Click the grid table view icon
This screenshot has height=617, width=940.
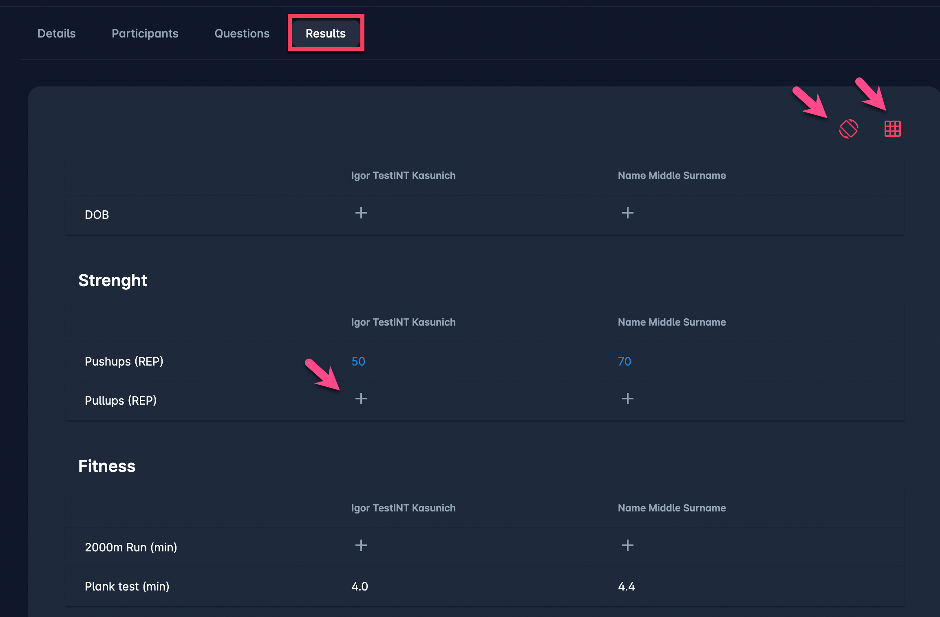click(x=892, y=129)
